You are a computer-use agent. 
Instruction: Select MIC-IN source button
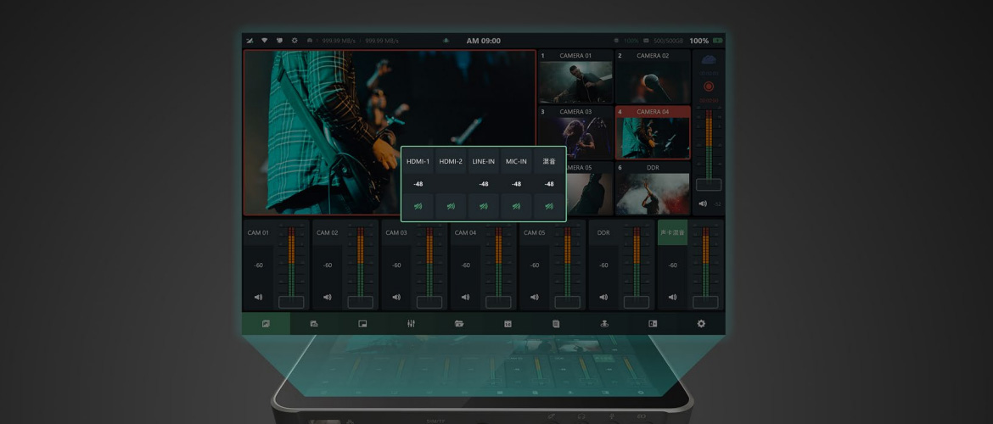point(516,161)
